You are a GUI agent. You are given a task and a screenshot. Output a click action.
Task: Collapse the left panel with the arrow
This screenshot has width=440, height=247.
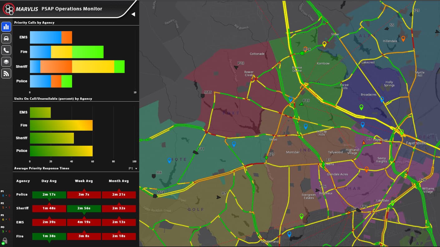134,14
